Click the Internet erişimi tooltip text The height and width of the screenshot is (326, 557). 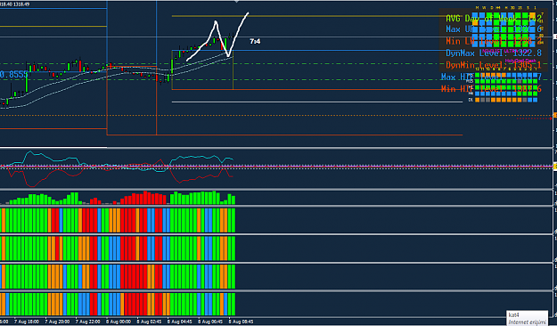click(528, 322)
